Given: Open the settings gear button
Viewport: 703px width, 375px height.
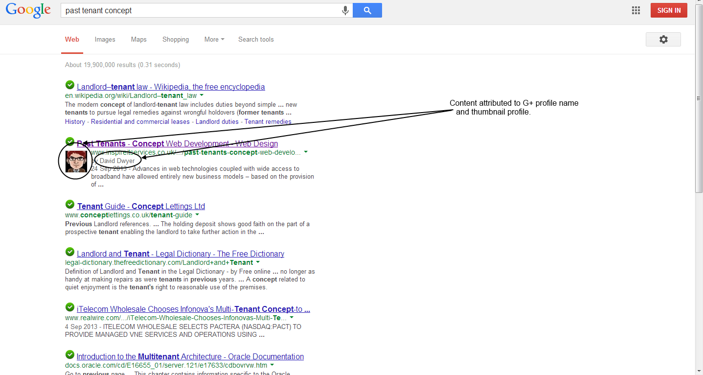Looking at the screenshot, I should pyautogui.click(x=663, y=40).
